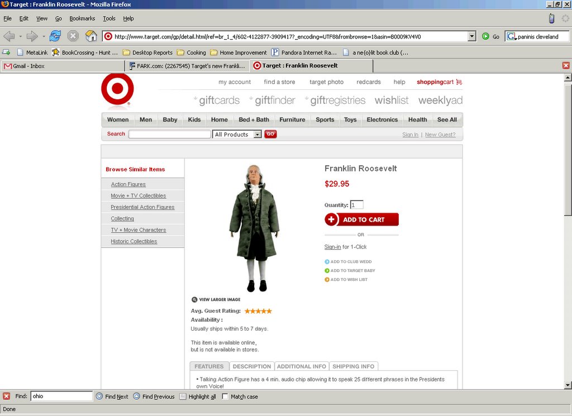
Task: Click the Highlight all icon
Action: 183,396
